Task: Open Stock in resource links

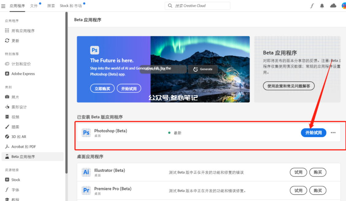Action: tap(16, 180)
